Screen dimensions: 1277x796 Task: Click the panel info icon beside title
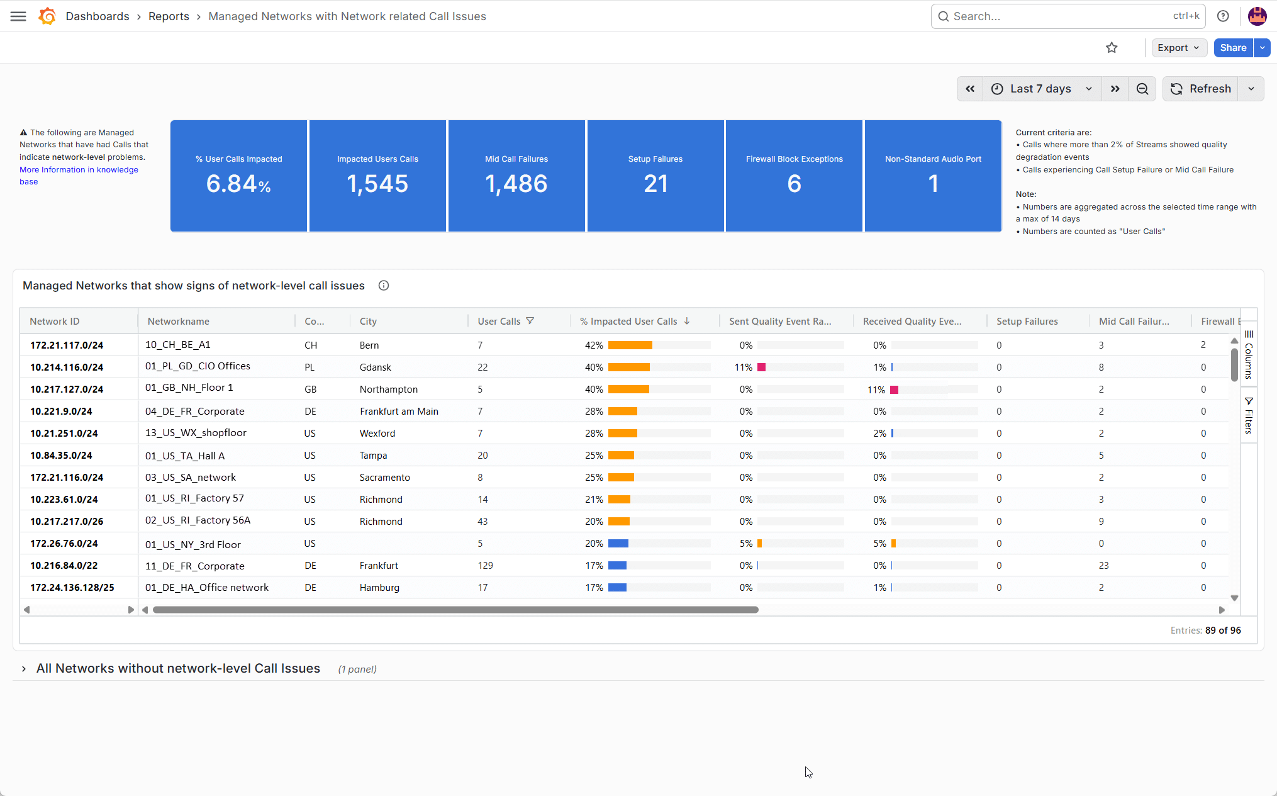pyautogui.click(x=384, y=286)
